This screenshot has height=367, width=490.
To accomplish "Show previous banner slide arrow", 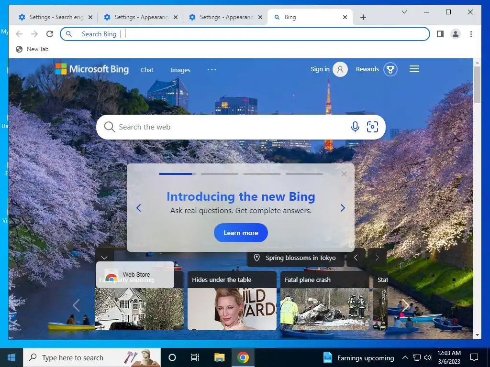I will click(138, 208).
